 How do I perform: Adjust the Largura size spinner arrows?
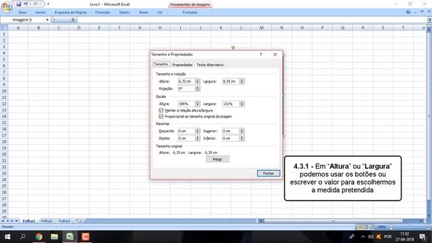(242, 81)
